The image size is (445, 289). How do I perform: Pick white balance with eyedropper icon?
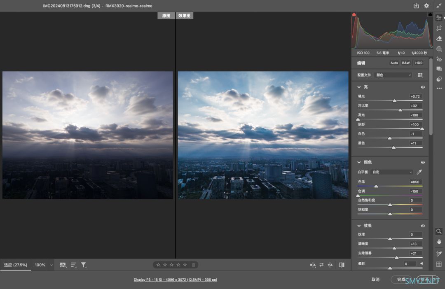[x=419, y=172]
